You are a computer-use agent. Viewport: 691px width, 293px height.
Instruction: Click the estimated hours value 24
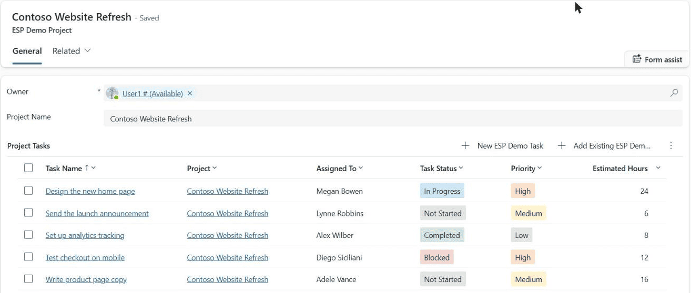[x=644, y=191]
